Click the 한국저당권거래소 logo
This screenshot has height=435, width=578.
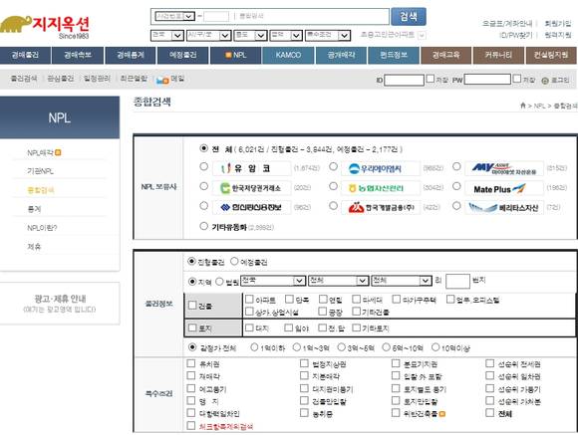pyautogui.click(x=251, y=188)
